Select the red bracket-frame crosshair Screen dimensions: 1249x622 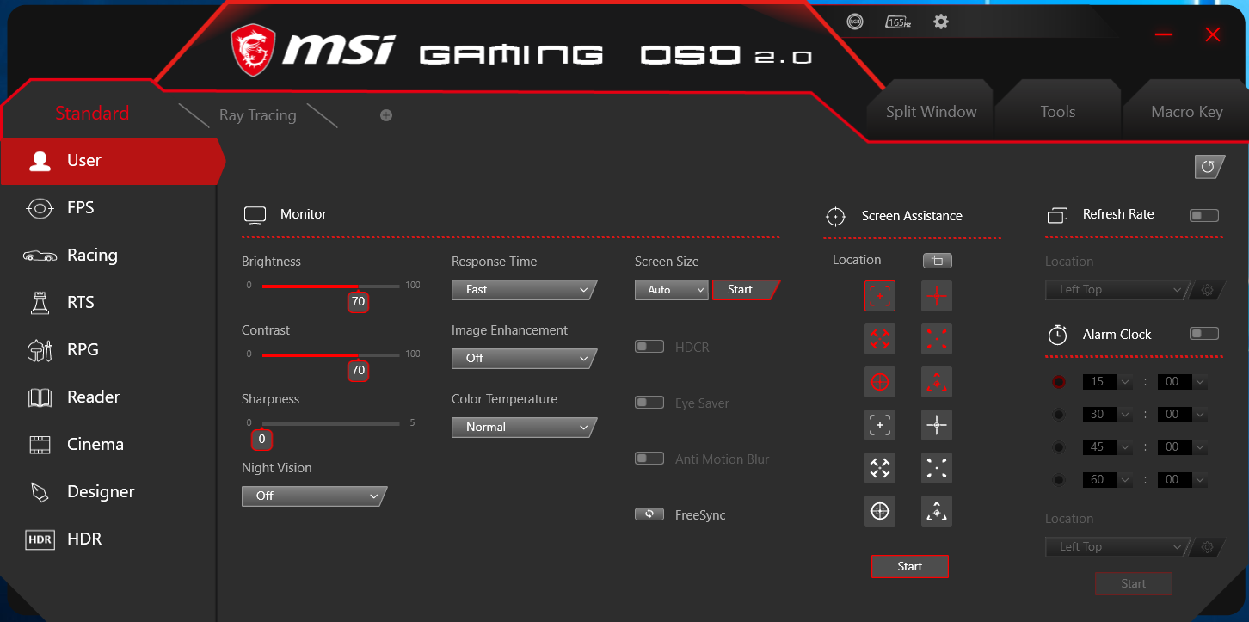pyautogui.click(x=880, y=296)
